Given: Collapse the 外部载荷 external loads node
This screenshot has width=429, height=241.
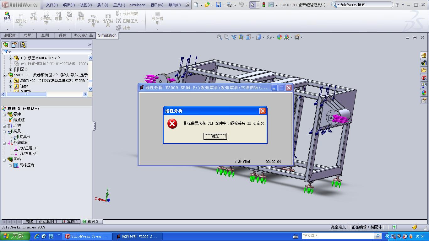Looking at the screenshot, I should coord(4,143).
